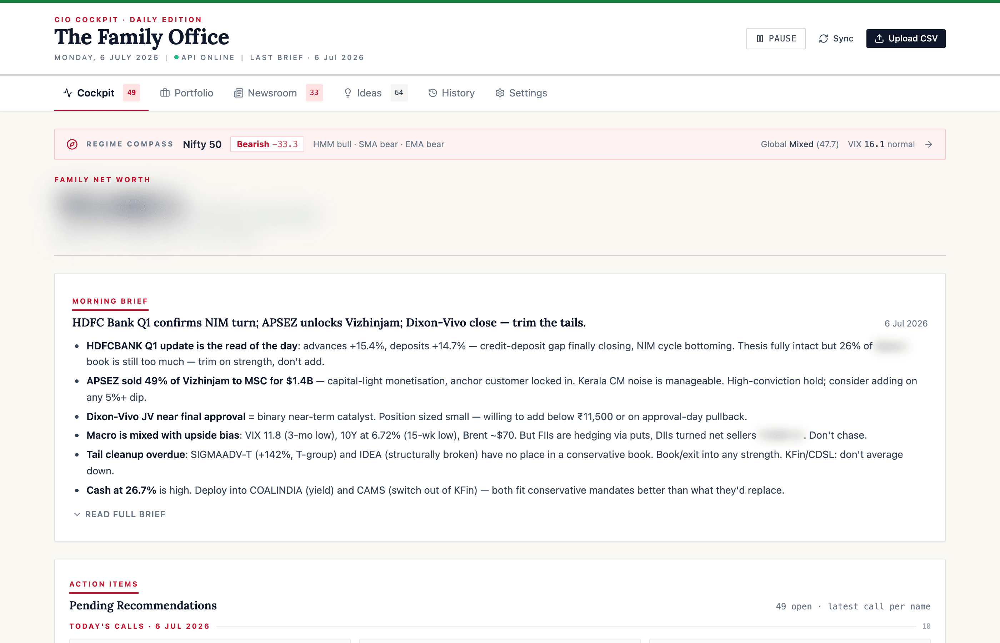Click the ACTION ITEMS section label
The image size is (1000, 643).
(x=104, y=584)
